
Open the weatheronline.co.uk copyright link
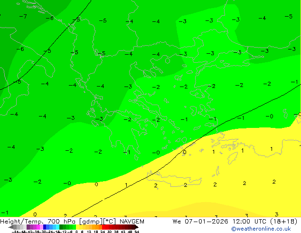pyautogui.click(x=261, y=229)
